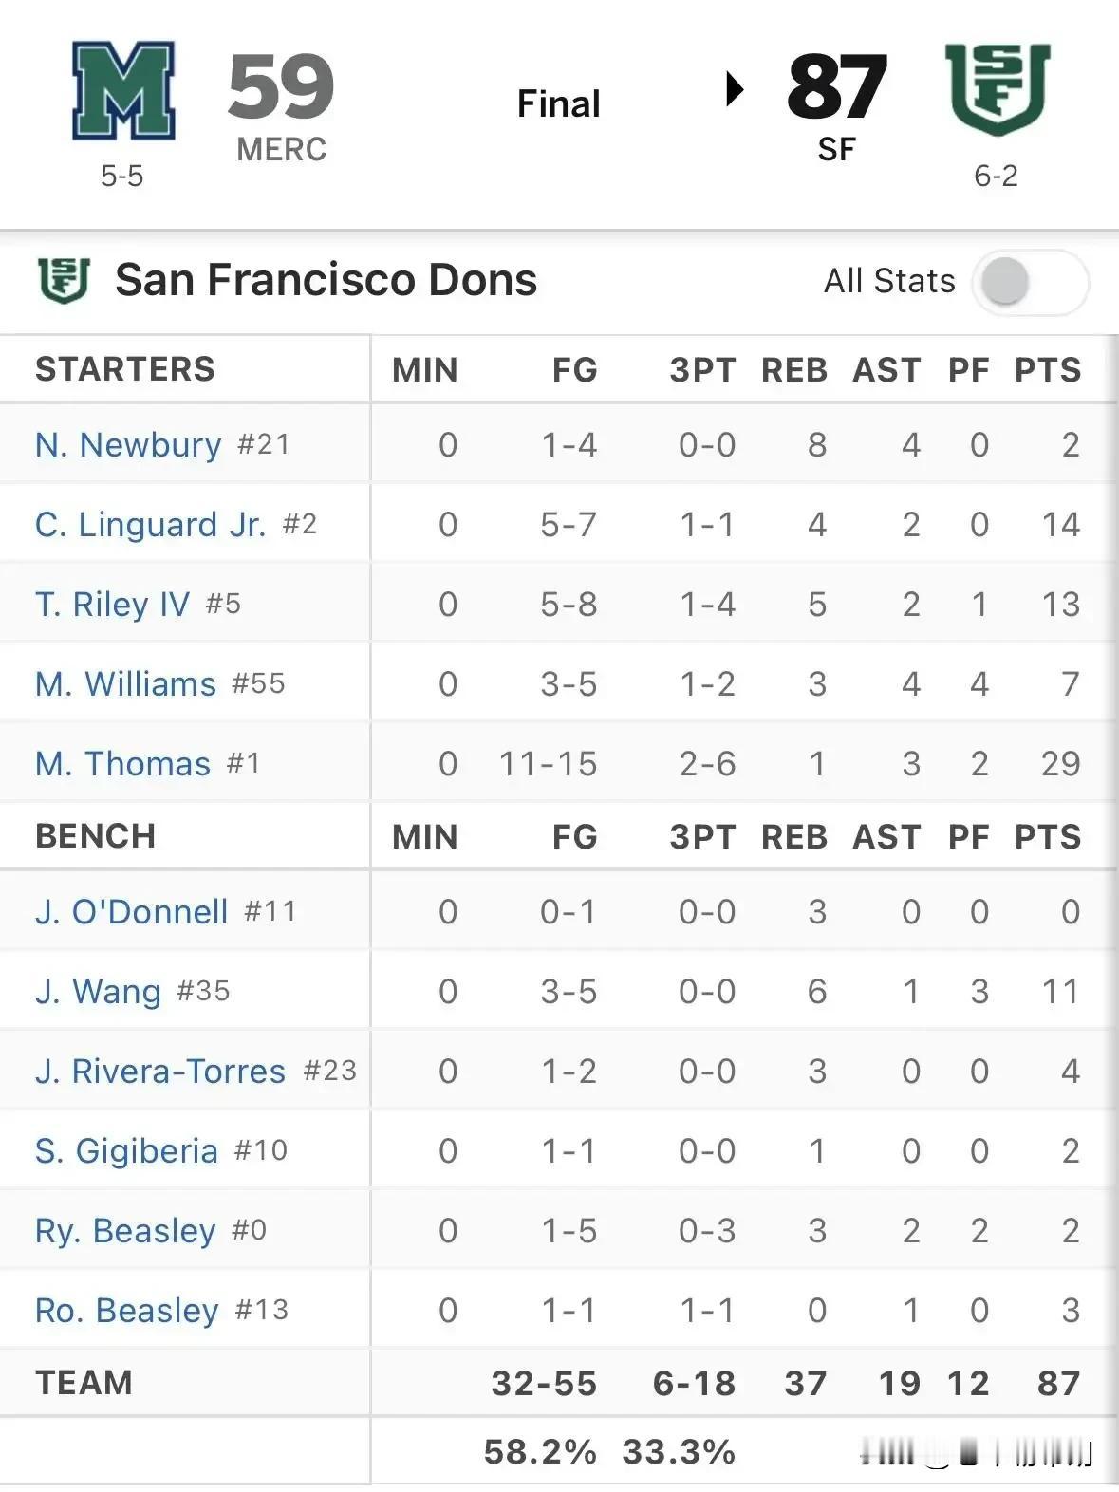Open C. Linguard Jr. player profile

(x=150, y=524)
